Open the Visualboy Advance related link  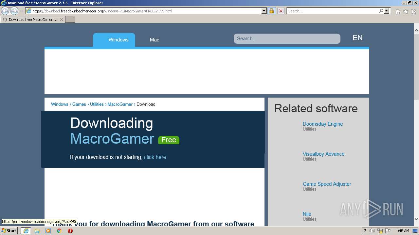point(323,154)
